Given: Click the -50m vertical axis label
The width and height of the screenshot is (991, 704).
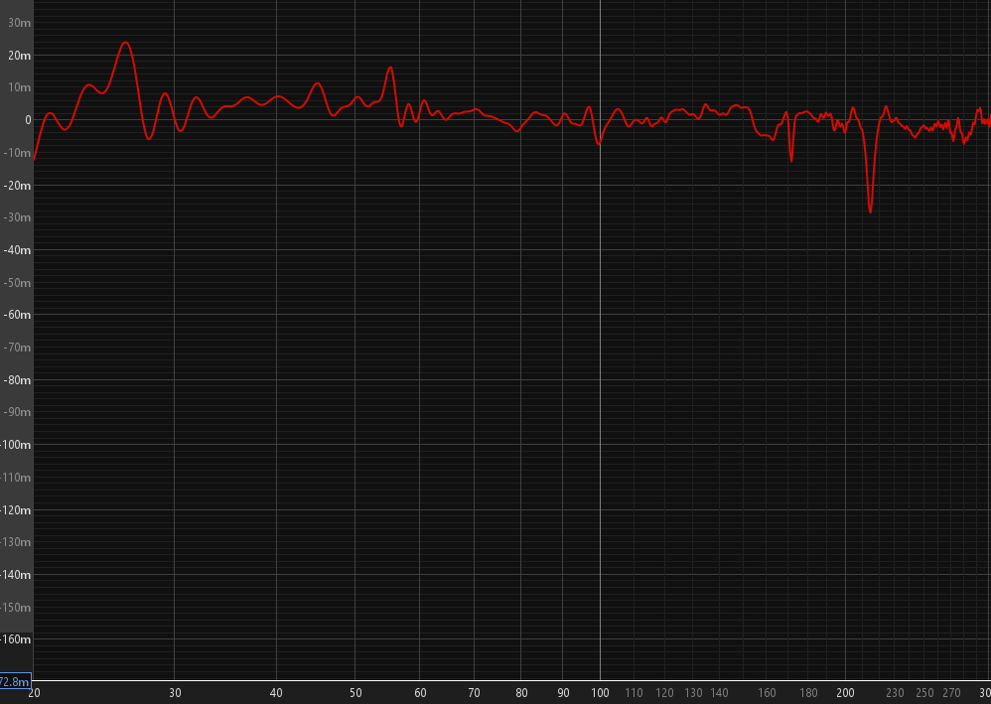Looking at the screenshot, I should pos(17,283).
